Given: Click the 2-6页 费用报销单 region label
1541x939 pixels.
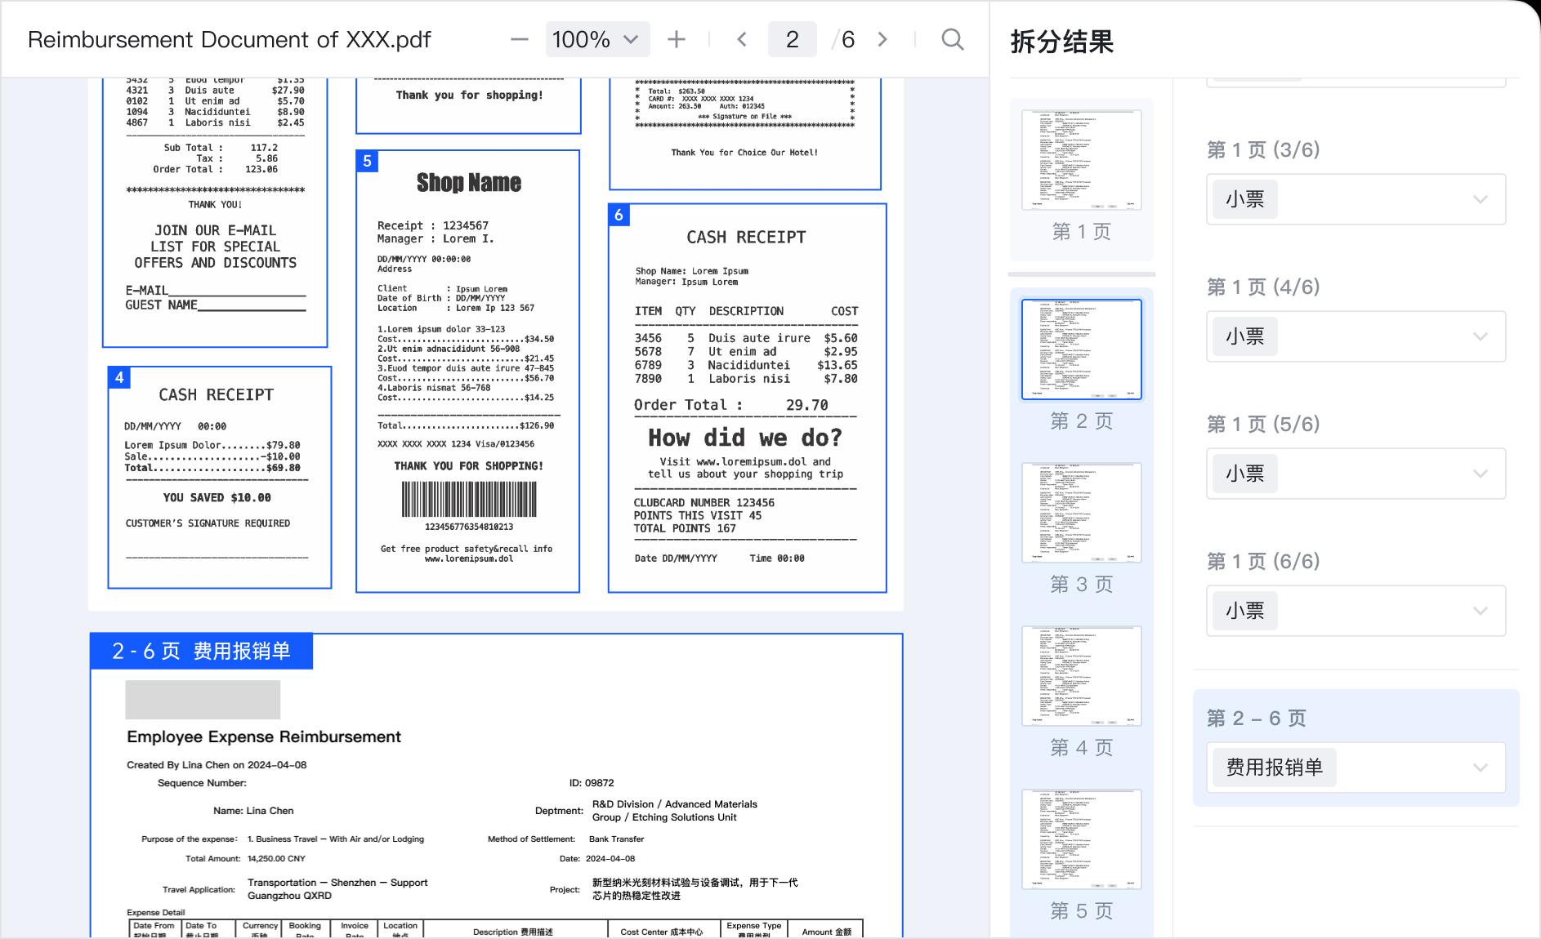Looking at the screenshot, I should [201, 651].
